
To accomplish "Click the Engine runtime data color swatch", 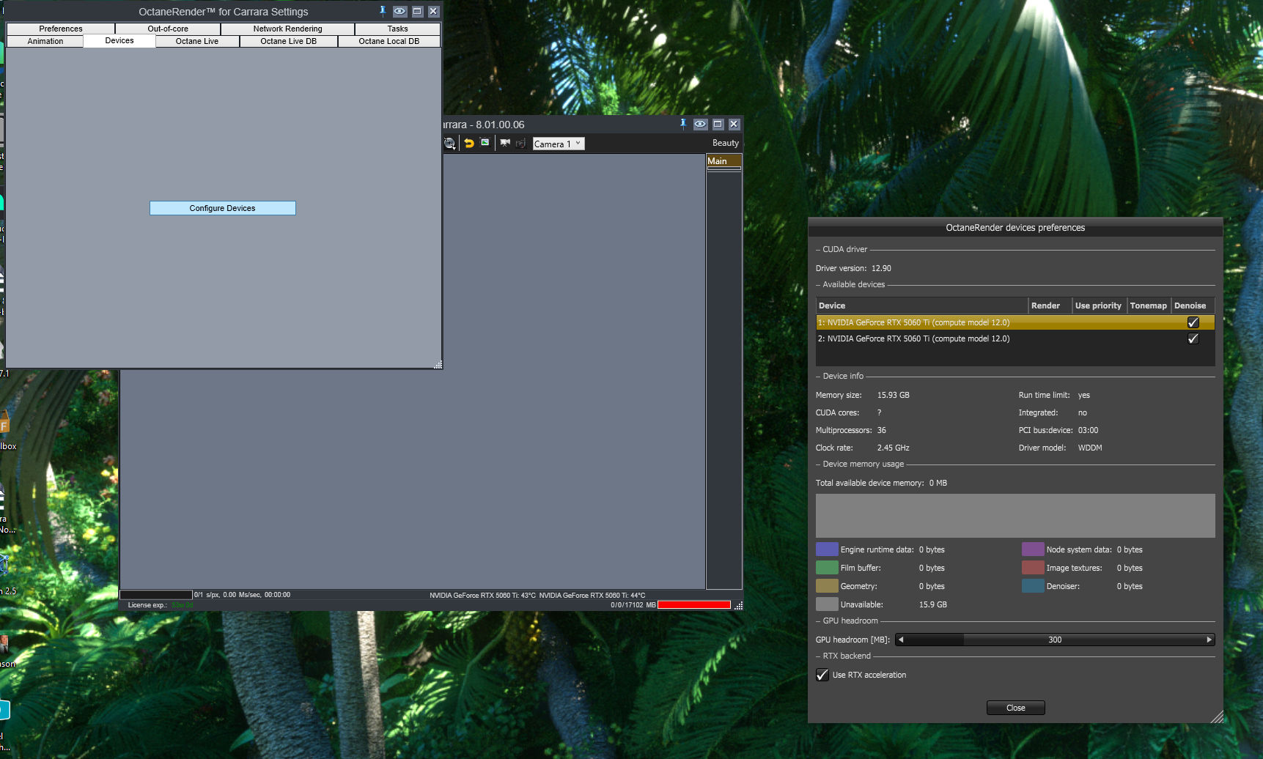I will point(827,549).
